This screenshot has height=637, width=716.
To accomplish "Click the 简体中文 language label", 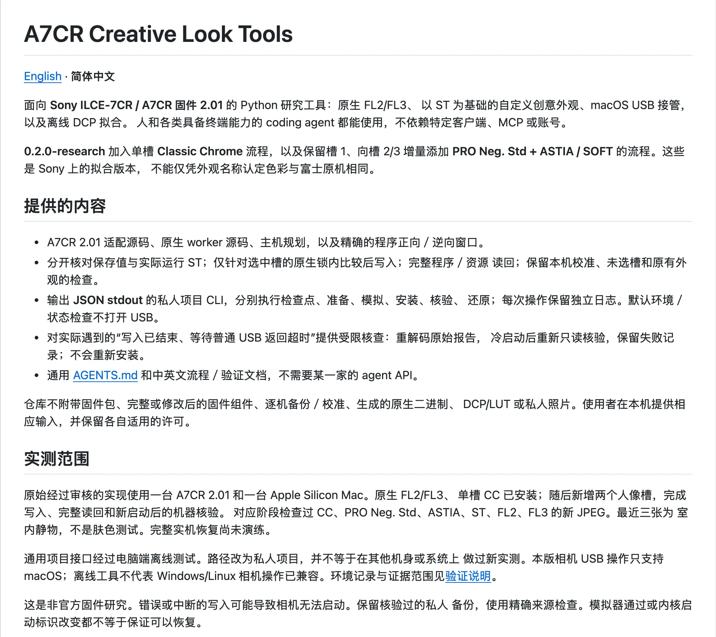I will tap(93, 76).
